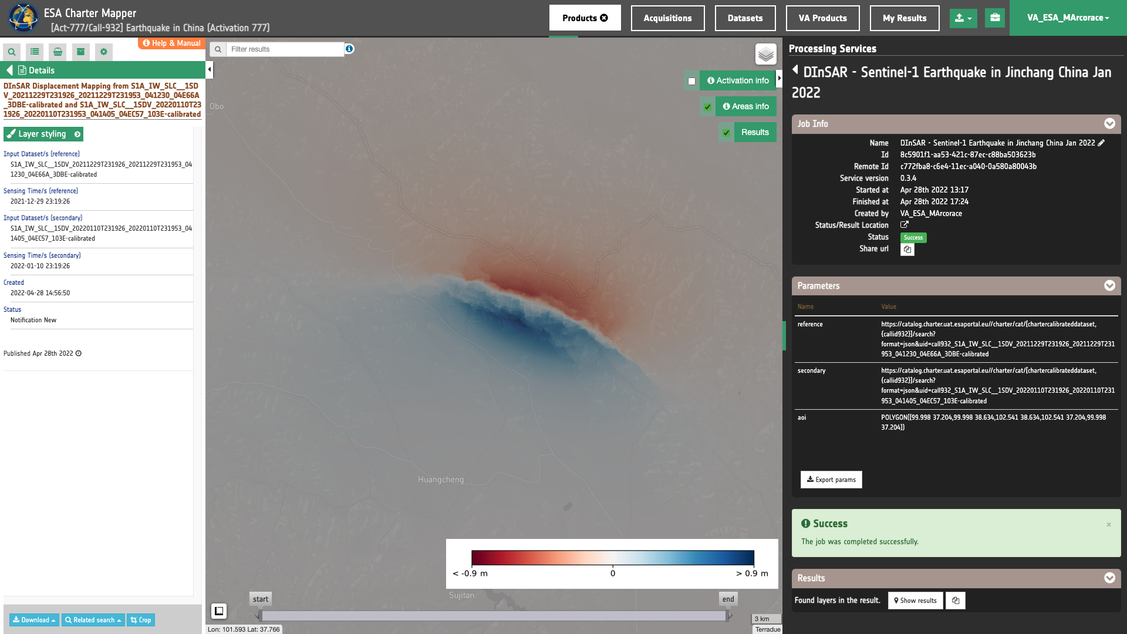Image resolution: width=1127 pixels, height=634 pixels.
Task: Click the displacement color scale bar
Action: click(x=612, y=558)
